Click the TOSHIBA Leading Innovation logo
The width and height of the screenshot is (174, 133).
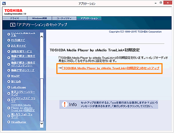click(15, 12)
